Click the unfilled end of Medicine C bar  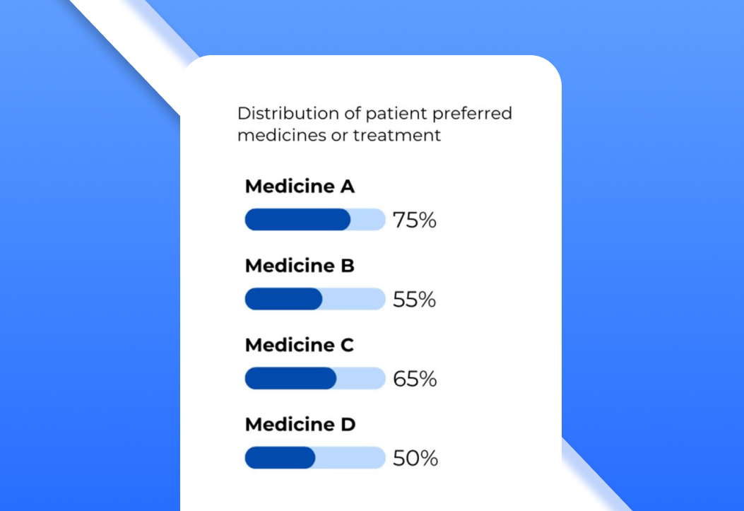362,378
